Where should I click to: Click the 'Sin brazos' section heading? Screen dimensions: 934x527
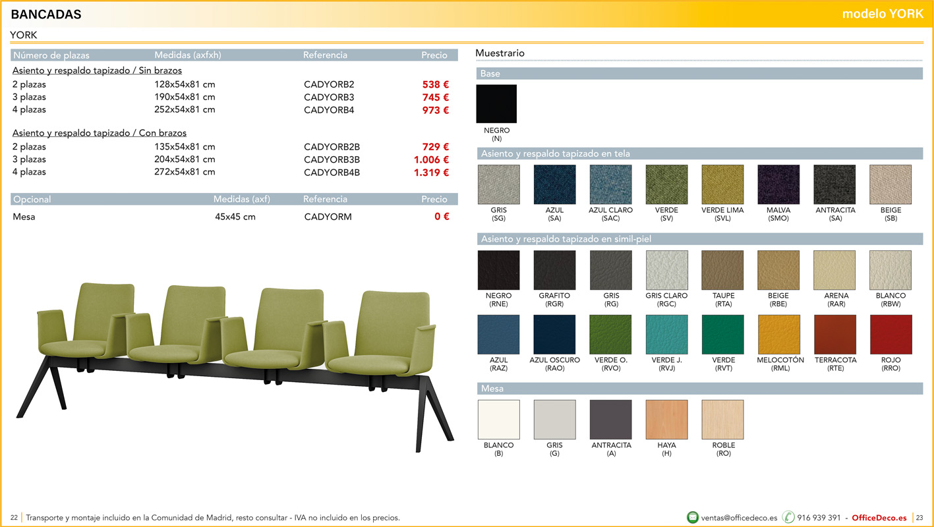[x=97, y=70]
